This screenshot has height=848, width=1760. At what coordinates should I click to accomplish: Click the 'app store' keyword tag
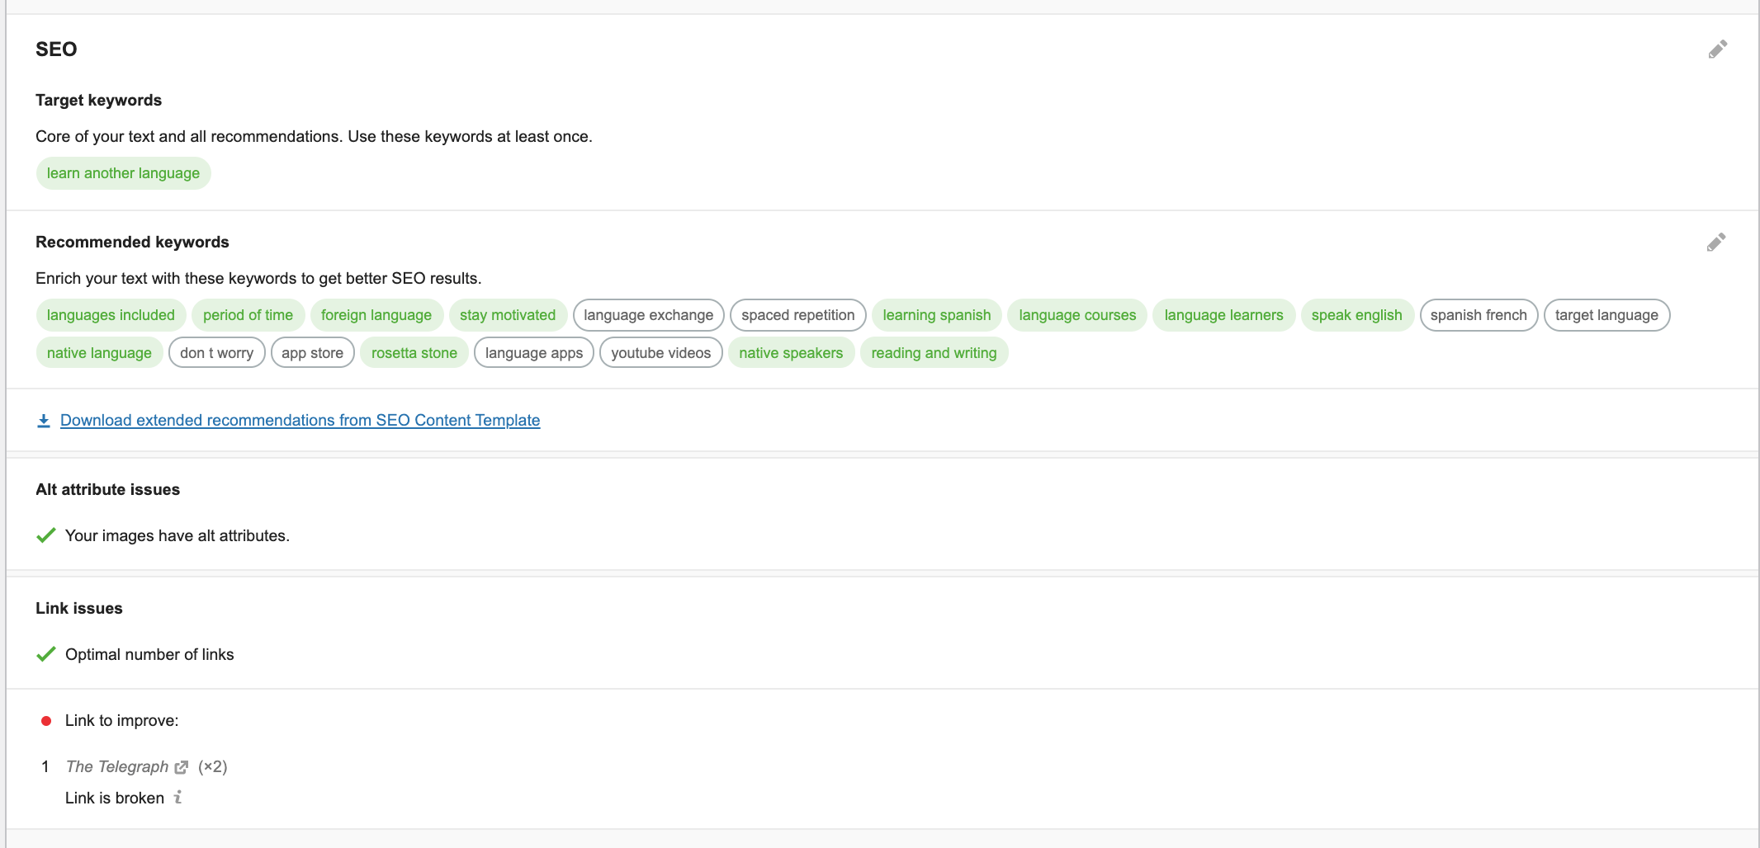click(x=312, y=353)
